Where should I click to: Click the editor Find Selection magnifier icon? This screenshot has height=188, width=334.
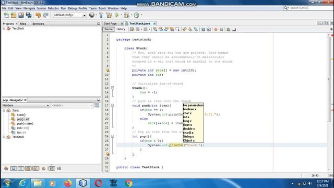click(x=155, y=29)
